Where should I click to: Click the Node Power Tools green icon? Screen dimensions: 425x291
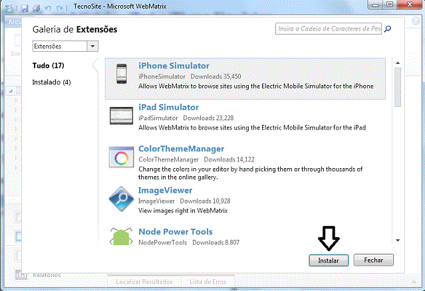pyautogui.click(x=121, y=236)
